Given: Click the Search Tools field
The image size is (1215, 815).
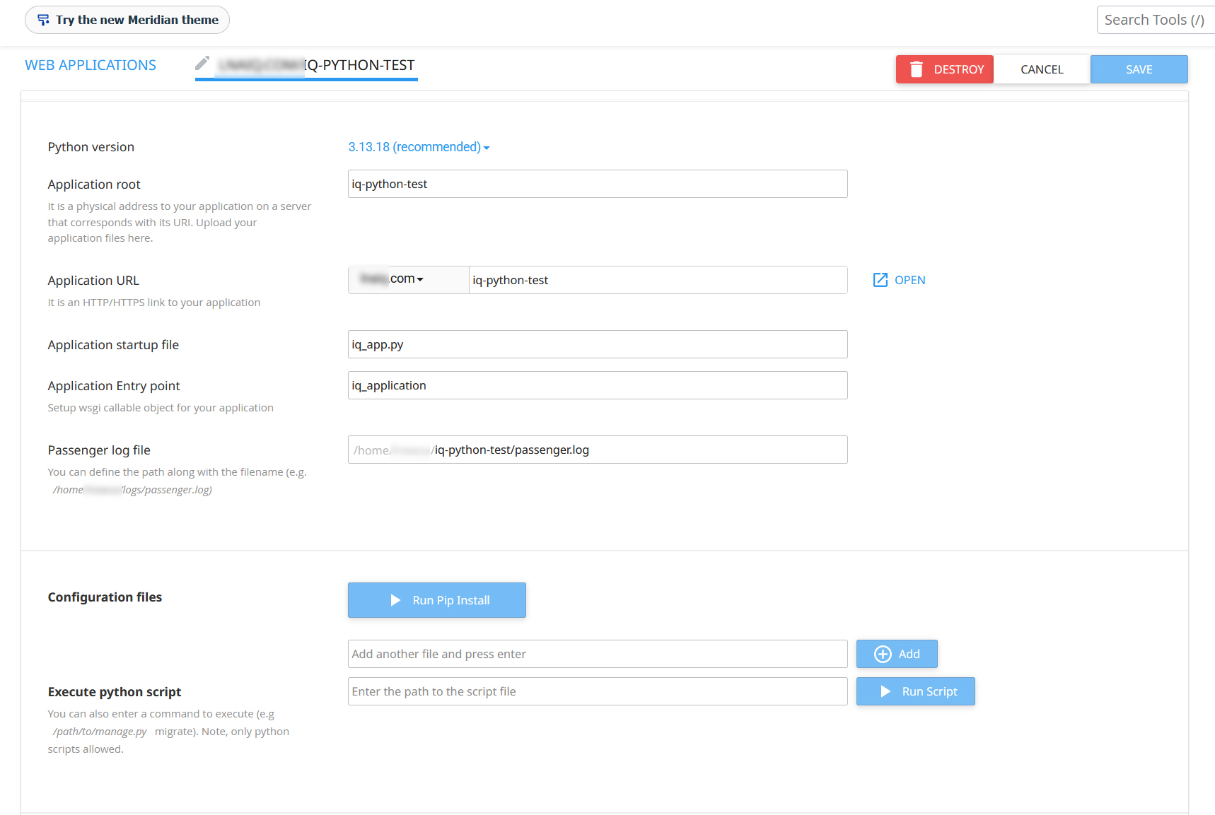Looking at the screenshot, I should click(x=1156, y=20).
